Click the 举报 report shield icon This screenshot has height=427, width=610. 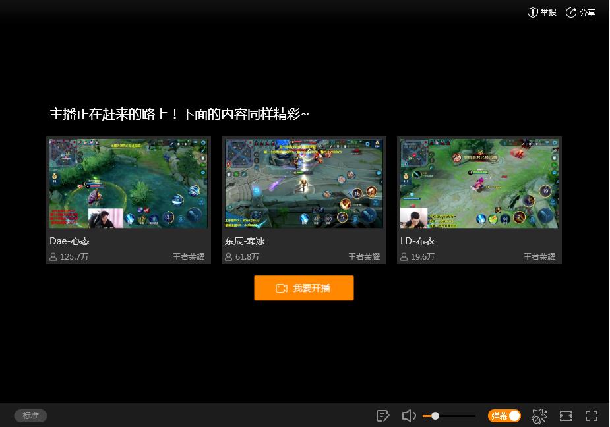point(533,13)
